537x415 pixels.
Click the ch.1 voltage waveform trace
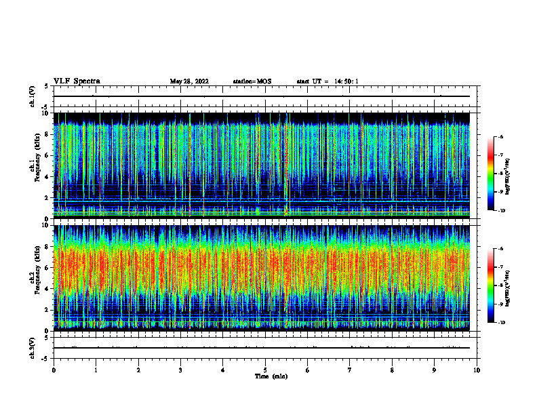pyautogui.click(x=262, y=96)
